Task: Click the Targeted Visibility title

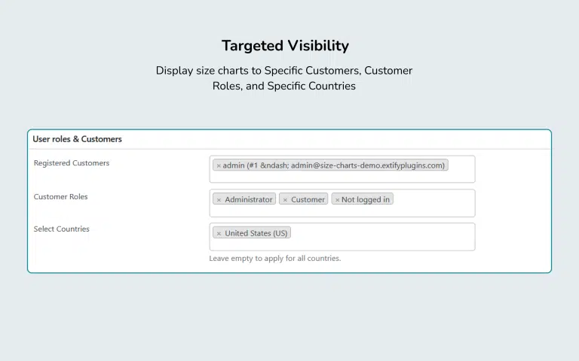Action: [x=285, y=46]
